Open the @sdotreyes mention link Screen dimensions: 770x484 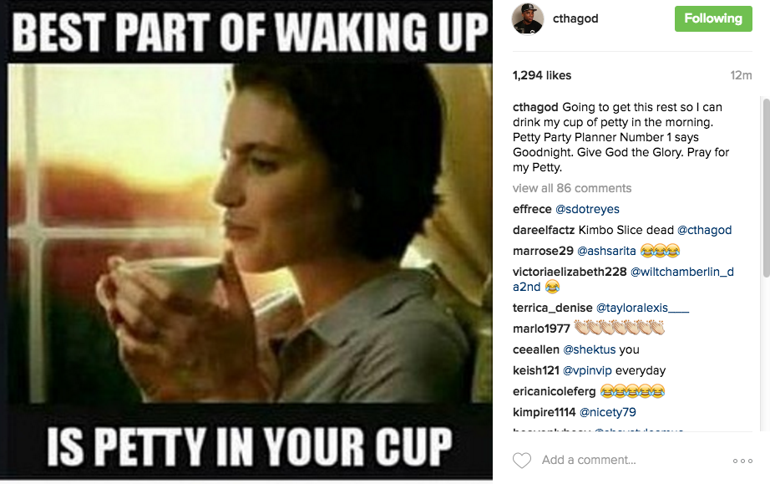pyautogui.click(x=587, y=209)
